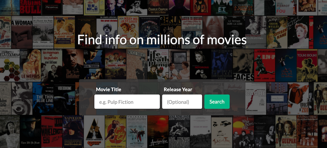Click the Faces movie poster
This screenshot has height=148, width=327.
point(243,66)
